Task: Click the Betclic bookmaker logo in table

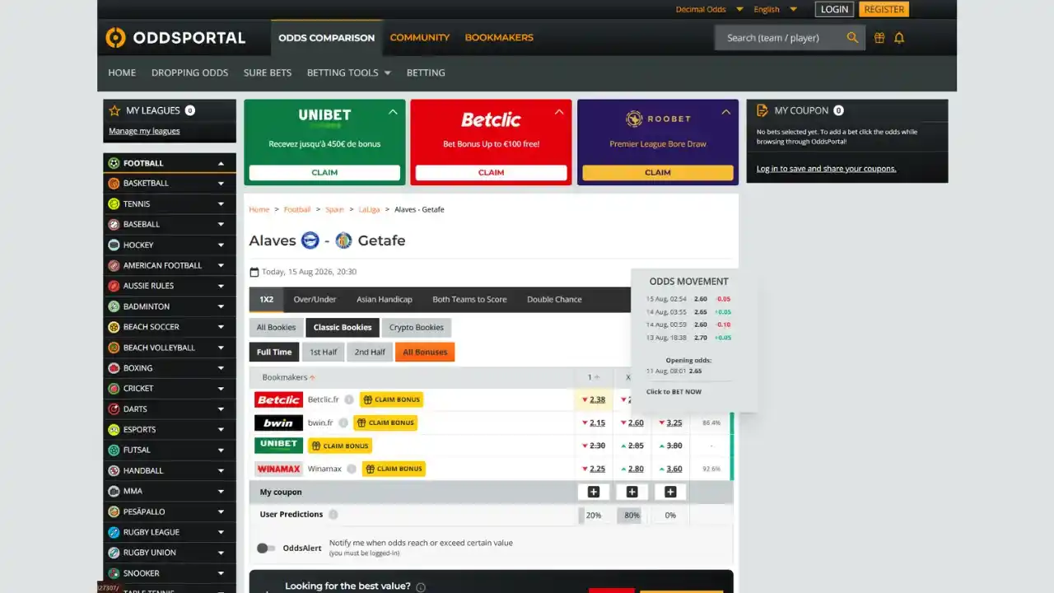Action: tap(278, 399)
